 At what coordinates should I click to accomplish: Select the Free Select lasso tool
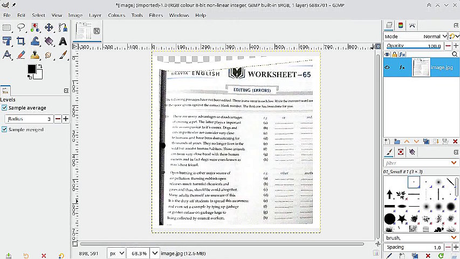[x=21, y=28]
